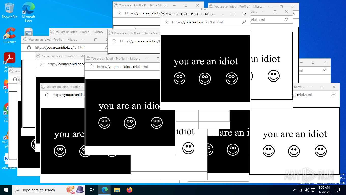Maximize the topmost window left of the active one
The height and width of the screenshot is (195, 346).
tap(186, 5)
